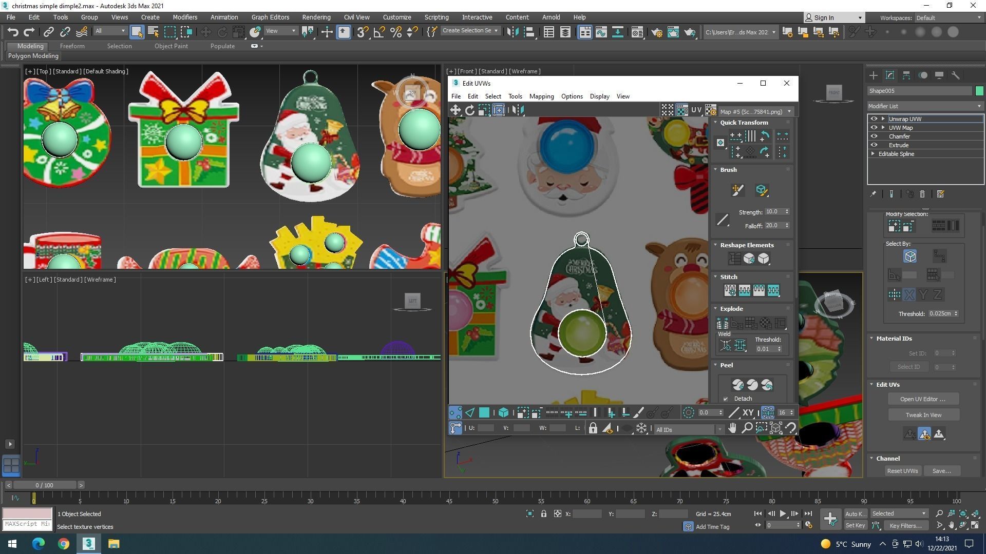The image size is (986, 554).
Task: Toggle visibility eye of Chamfer modifier
Action: 874,136
